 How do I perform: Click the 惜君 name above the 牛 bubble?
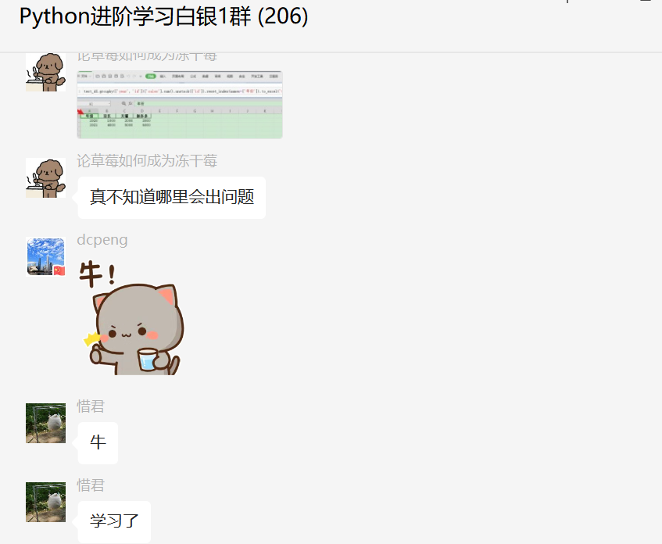pyautogui.click(x=91, y=406)
